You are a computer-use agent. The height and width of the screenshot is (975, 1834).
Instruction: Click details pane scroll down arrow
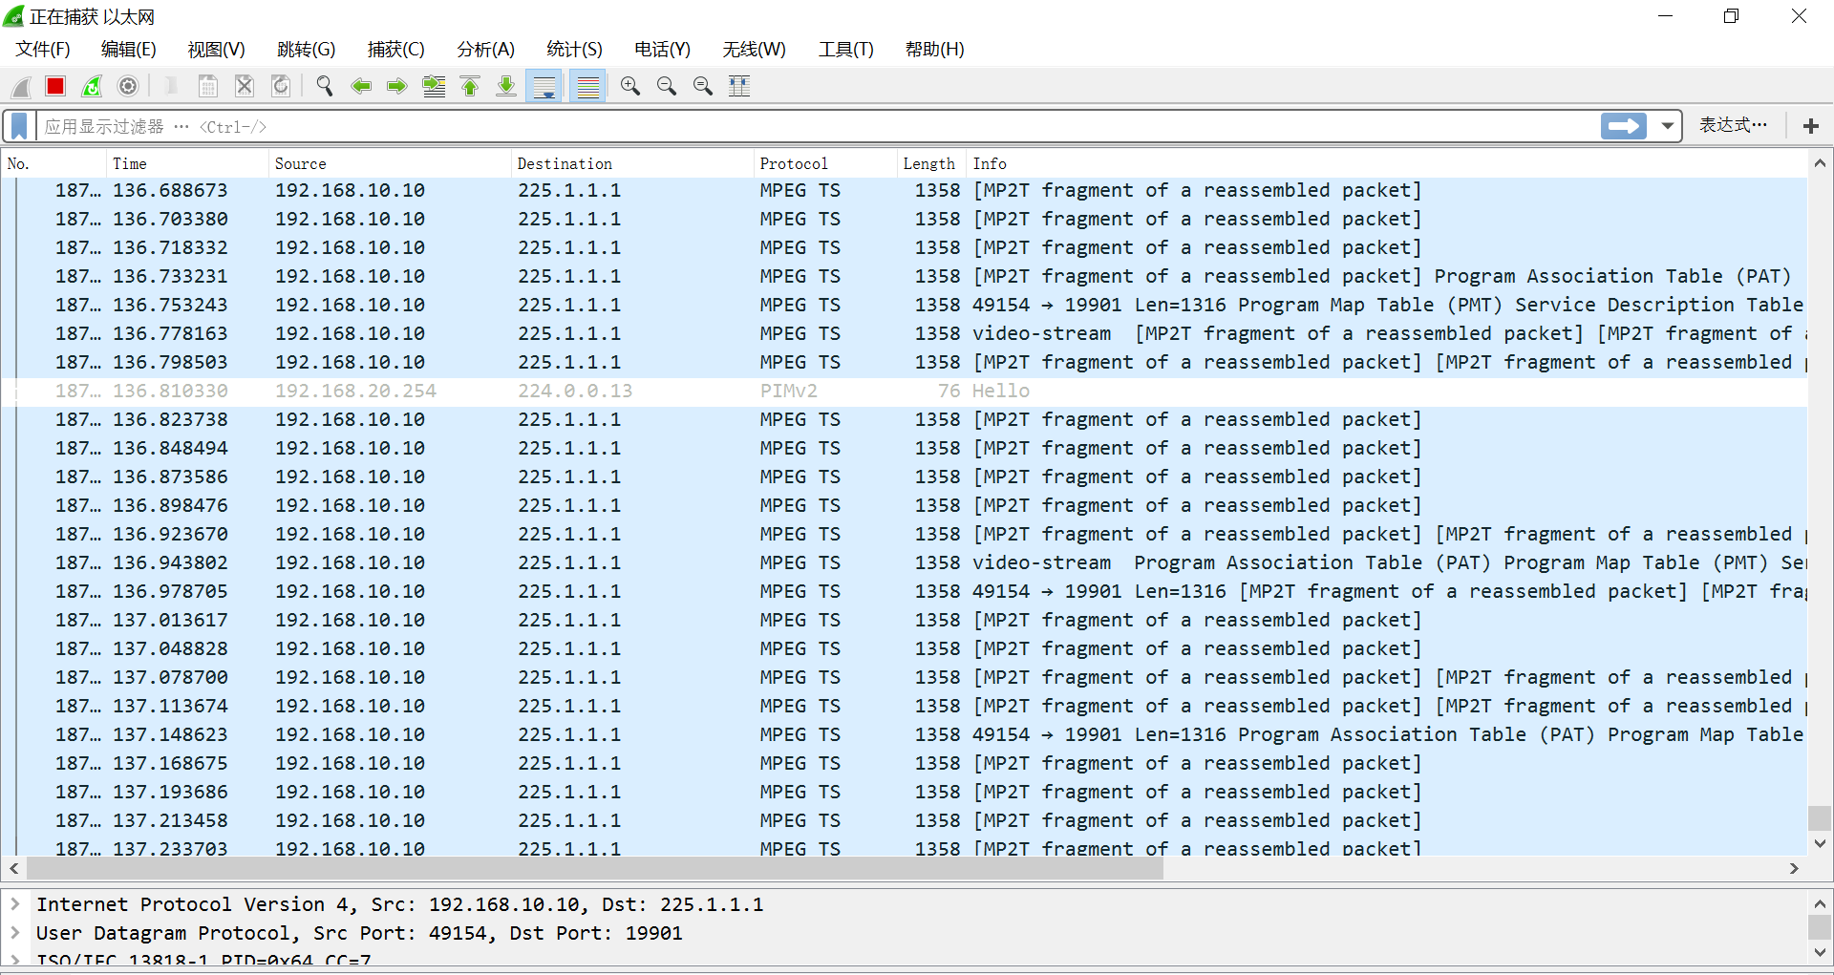pos(1820,952)
